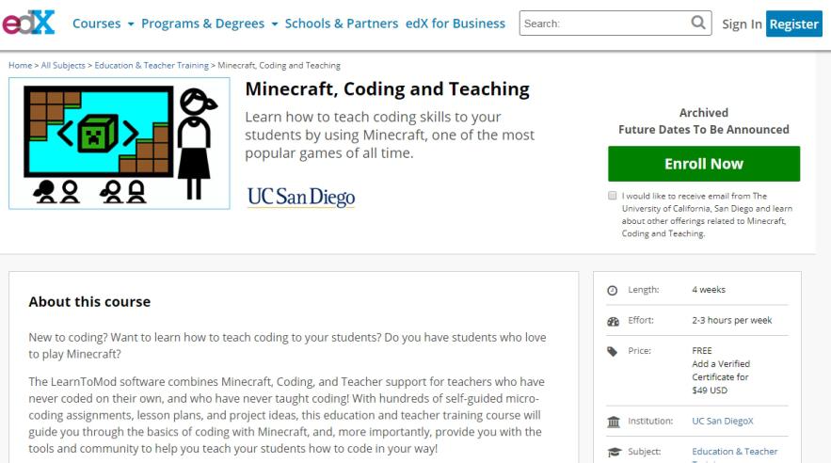Click the green Enroll Now button
Viewport: 831px width, 463px height.
(704, 164)
